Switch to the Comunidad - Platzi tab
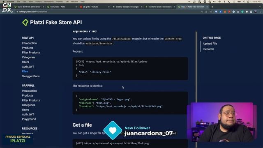Image resolution: width=263 pixels, height=148 pixels. [x=61, y=7]
